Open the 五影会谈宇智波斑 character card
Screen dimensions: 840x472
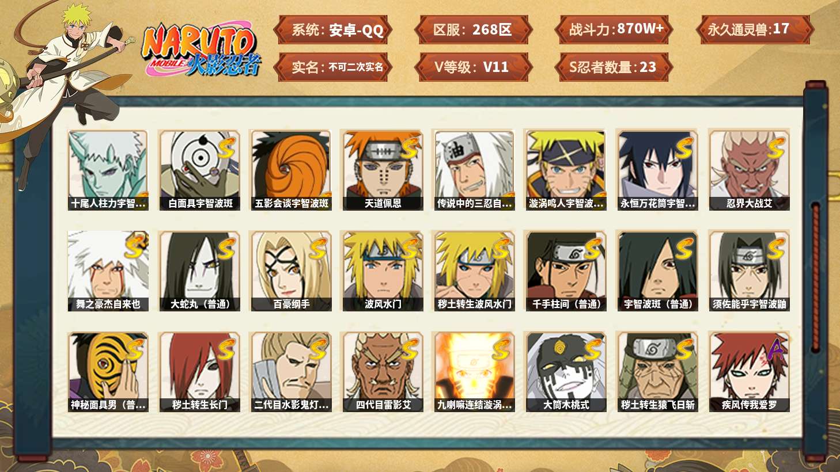(x=292, y=170)
